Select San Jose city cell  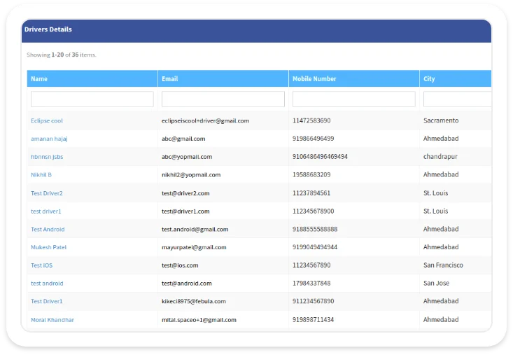[436, 283]
